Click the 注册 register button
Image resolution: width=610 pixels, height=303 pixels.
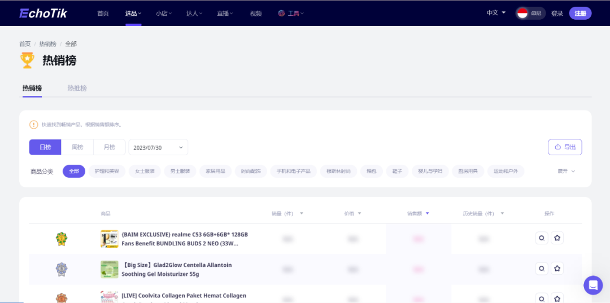580,14
